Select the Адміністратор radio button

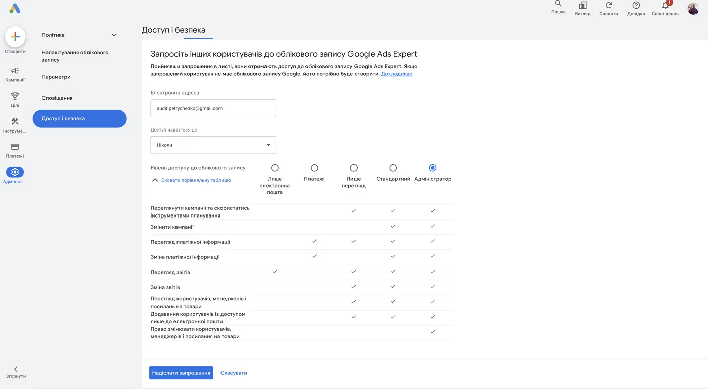[432, 168]
